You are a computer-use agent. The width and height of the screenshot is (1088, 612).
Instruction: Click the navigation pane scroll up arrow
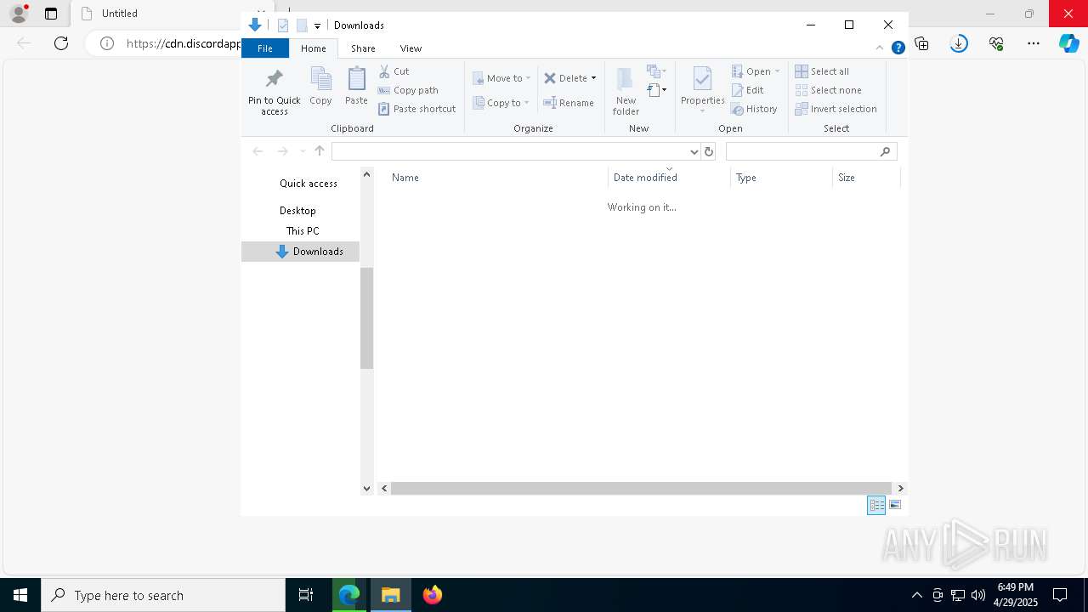pyautogui.click(x=367, y=174)
